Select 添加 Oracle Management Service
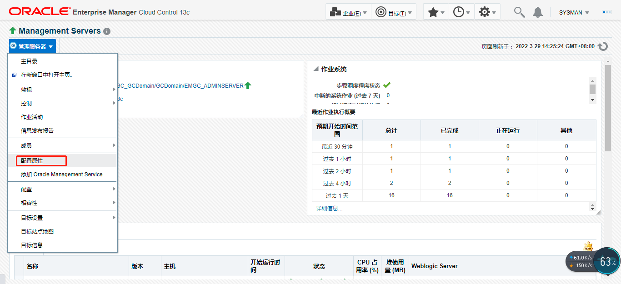The width and height of the screenshot is (621, 284). pyautogui.click(x=63, y=174)
